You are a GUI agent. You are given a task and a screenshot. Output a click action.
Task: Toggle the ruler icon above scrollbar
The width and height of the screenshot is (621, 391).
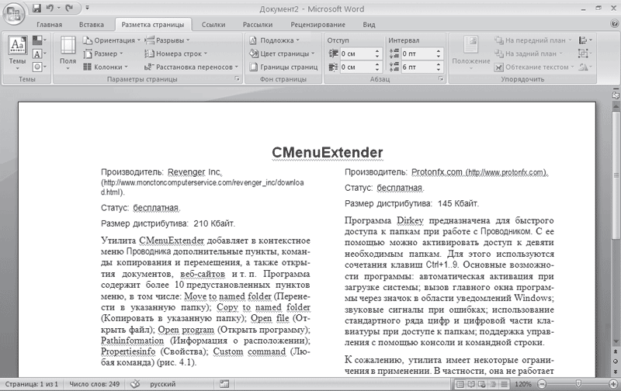point(616,95)
